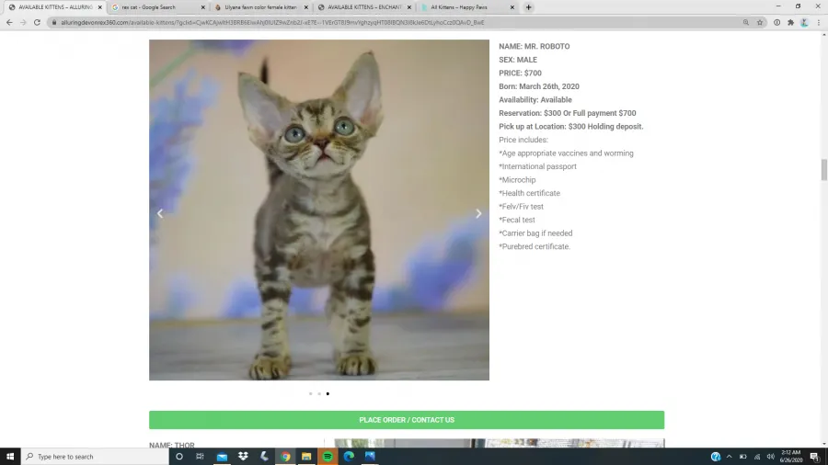Viewport: 828px width, 465px height.
Task: Open a new browser tab
Action: 529,7
